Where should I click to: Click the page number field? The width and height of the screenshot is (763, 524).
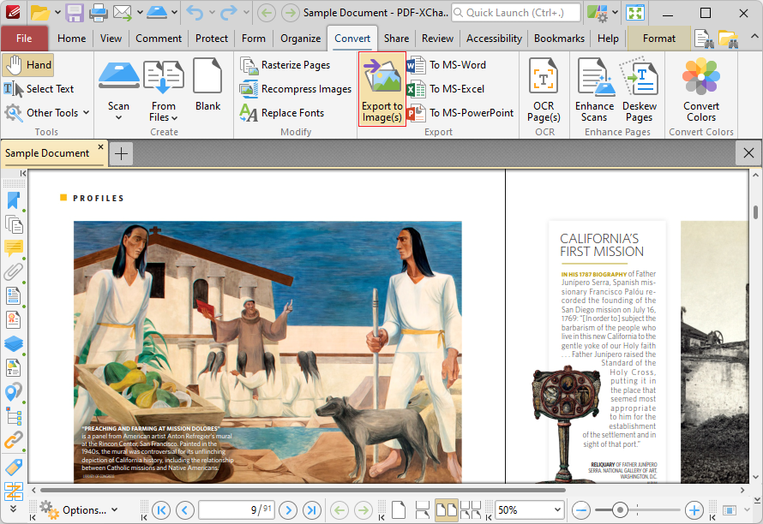237,510
